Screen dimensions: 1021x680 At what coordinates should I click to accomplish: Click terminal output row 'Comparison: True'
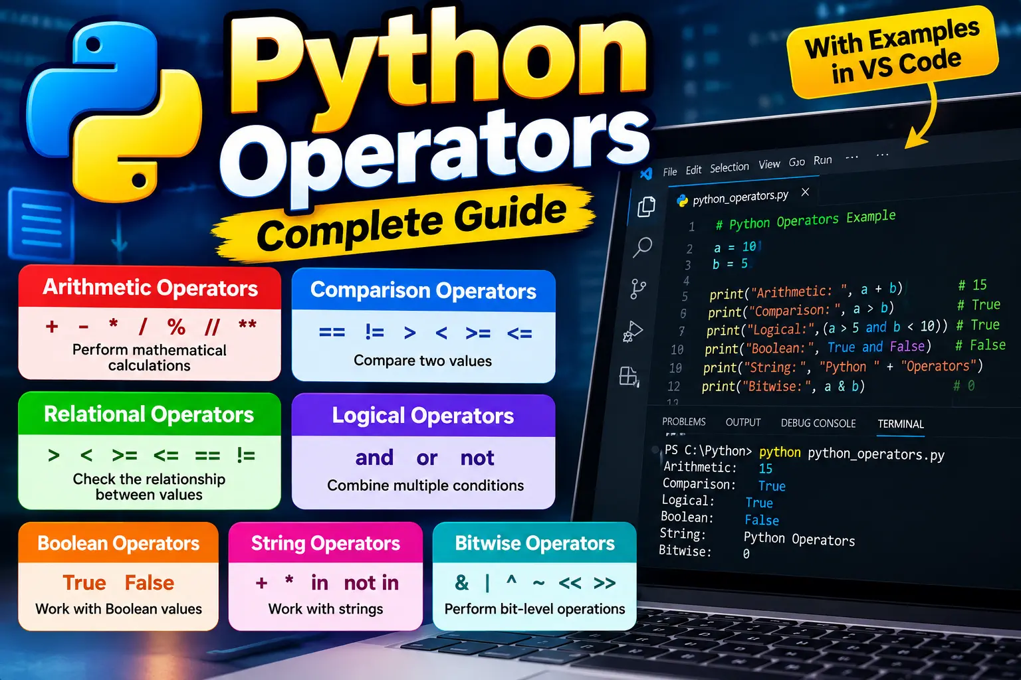724,485
